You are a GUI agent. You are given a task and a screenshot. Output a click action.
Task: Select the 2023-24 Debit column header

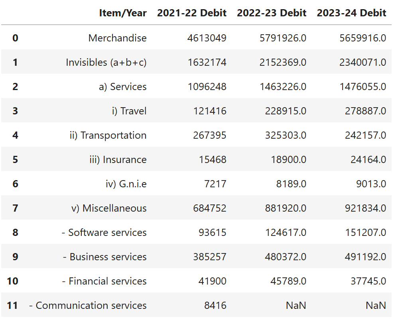pyautogui.click(x=351, y=13)
